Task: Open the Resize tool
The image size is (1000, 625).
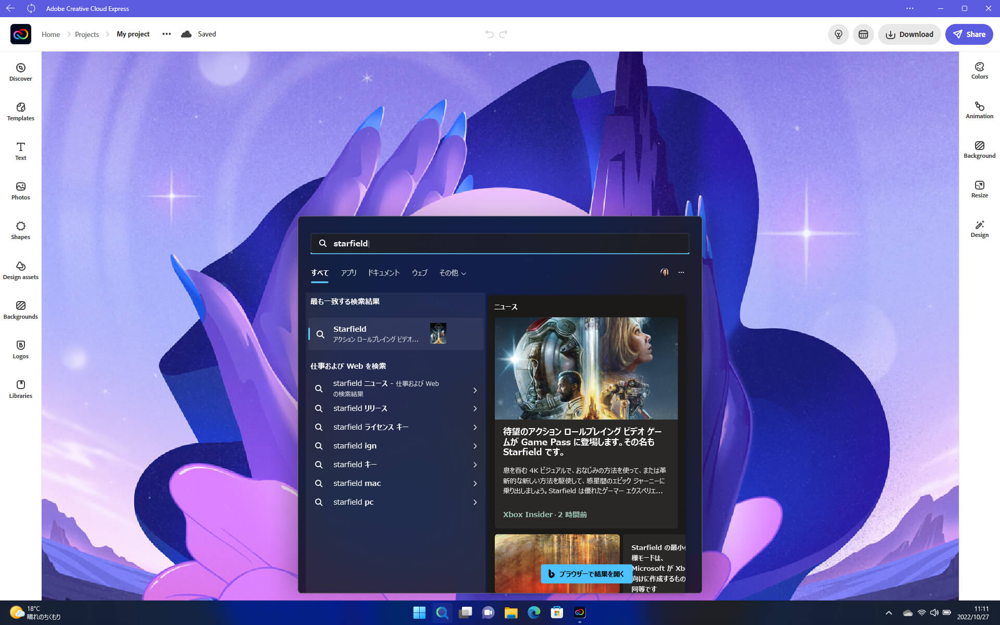Action: tap(979, 189)
